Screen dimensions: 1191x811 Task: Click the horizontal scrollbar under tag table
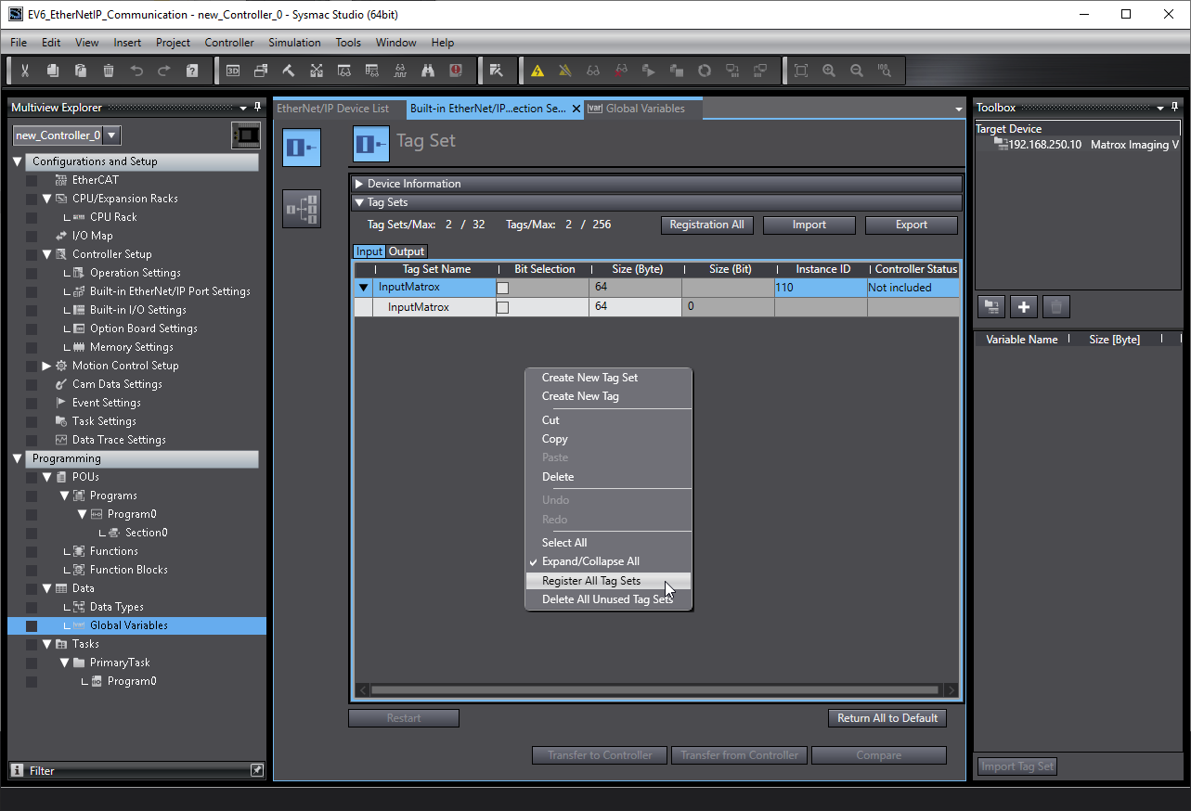[x=654, y=690]
